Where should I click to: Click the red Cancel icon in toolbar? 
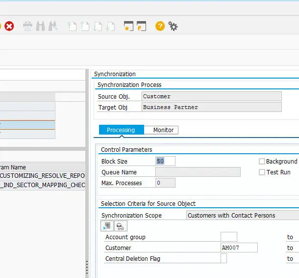click(9, 26)
